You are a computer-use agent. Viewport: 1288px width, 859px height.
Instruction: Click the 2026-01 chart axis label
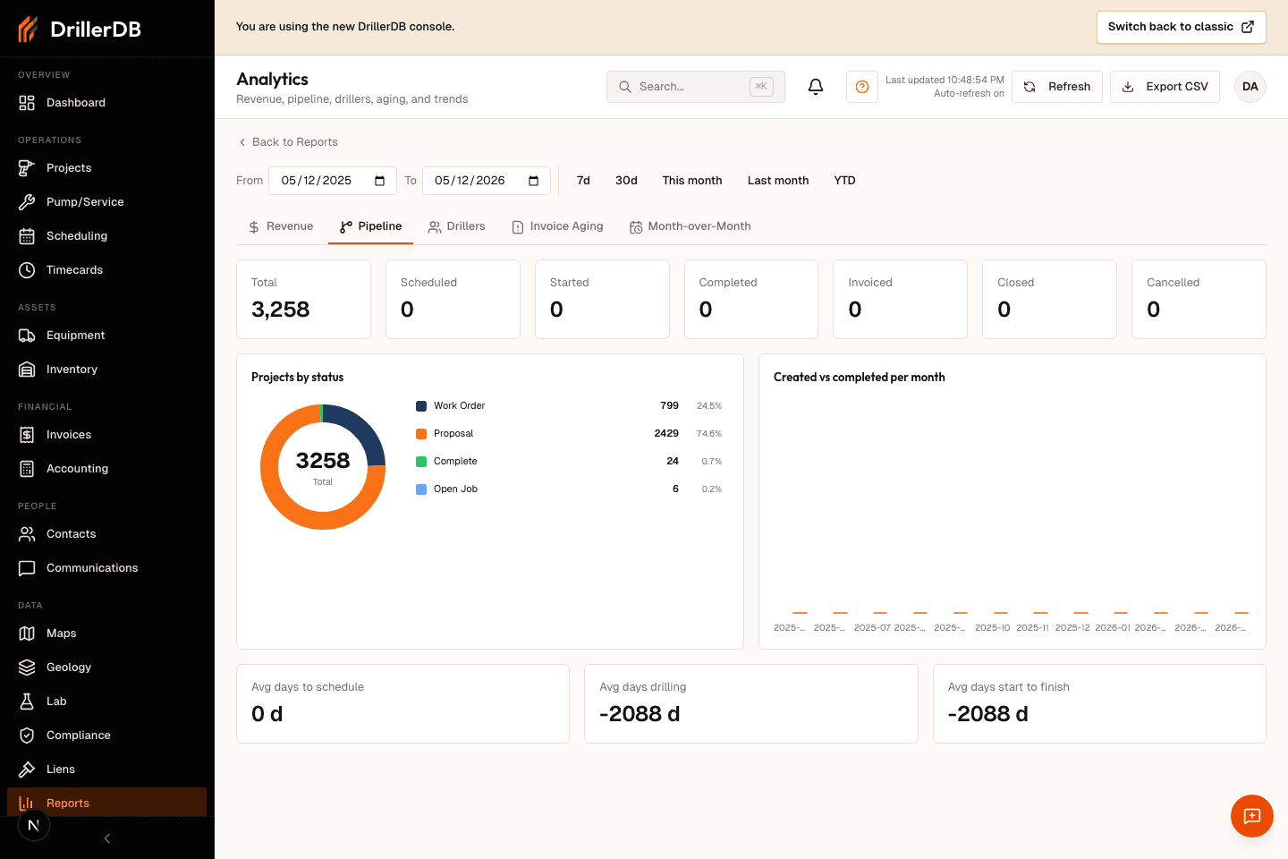pos(1113,628)
